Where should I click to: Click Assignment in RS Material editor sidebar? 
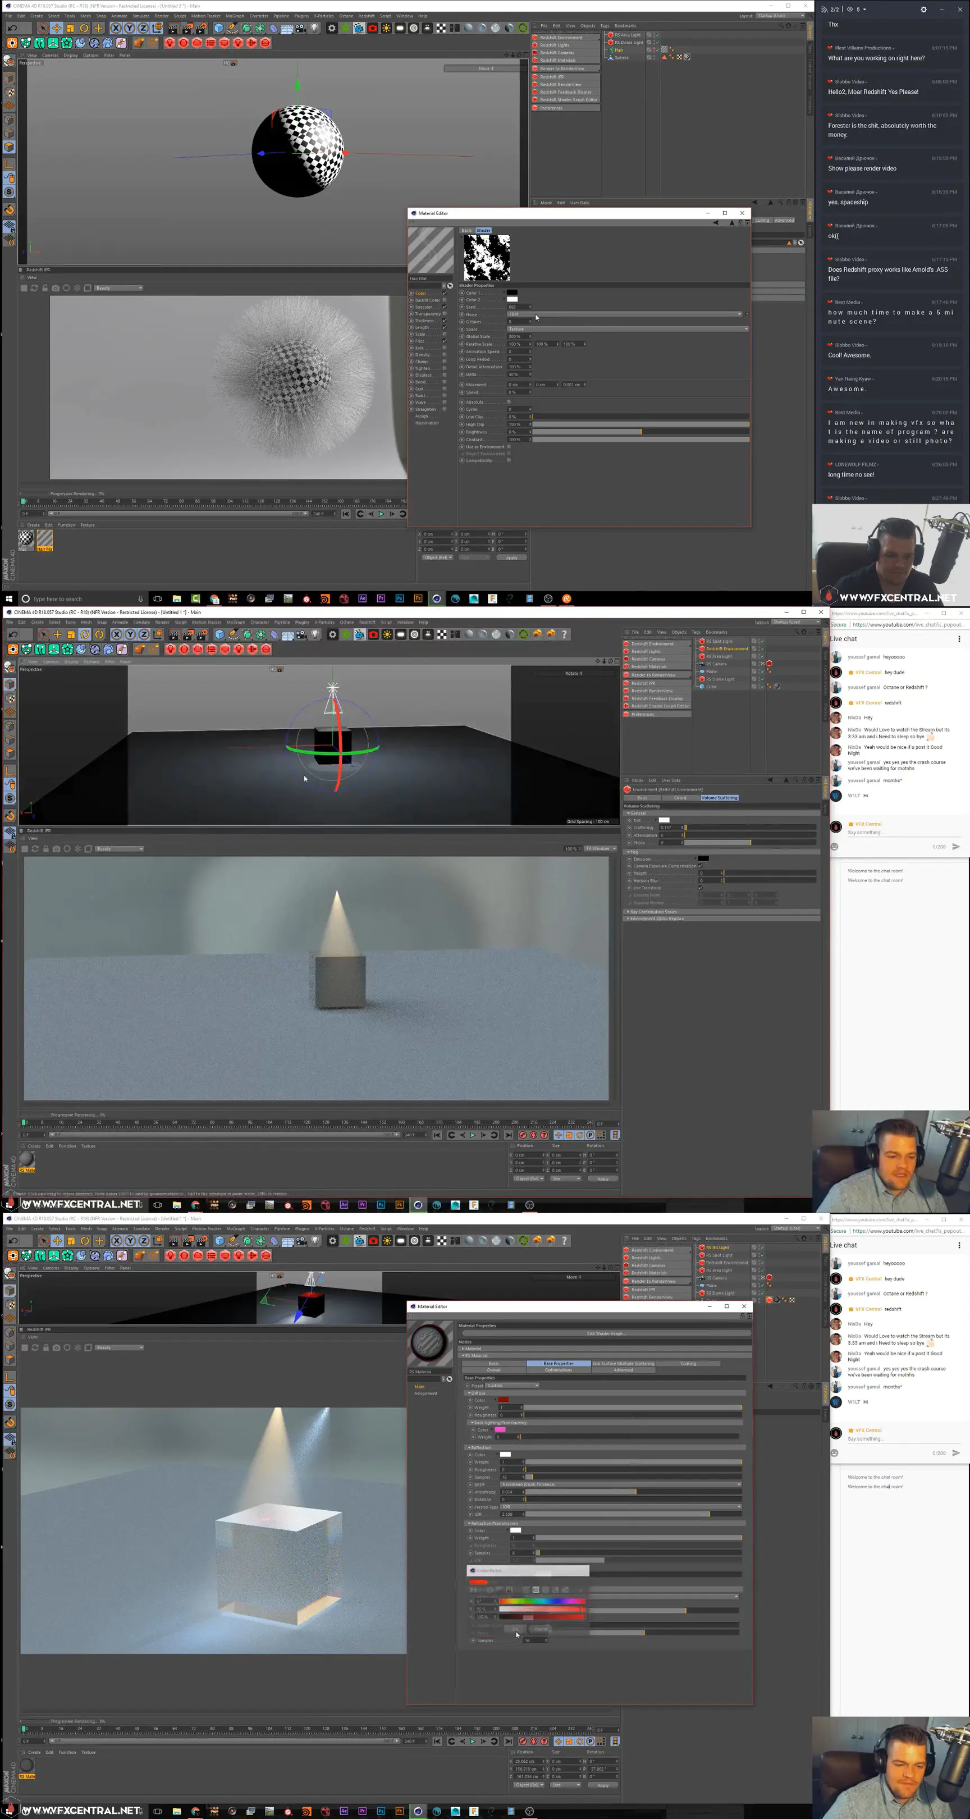425,1393
